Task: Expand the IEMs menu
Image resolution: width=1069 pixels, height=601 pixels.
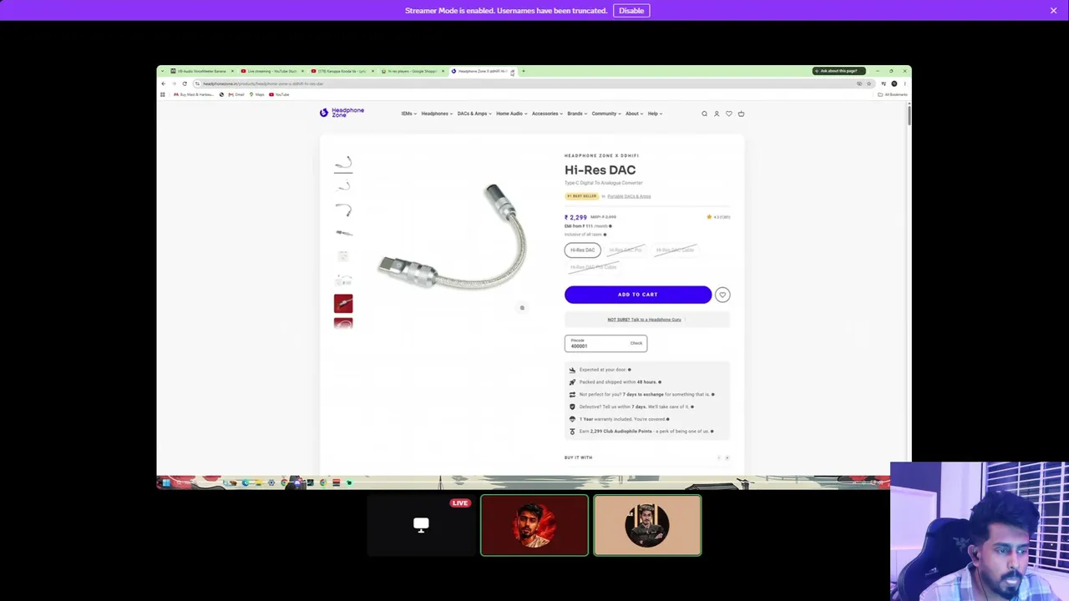Action: pyautogui.click(x=408, y=114)
